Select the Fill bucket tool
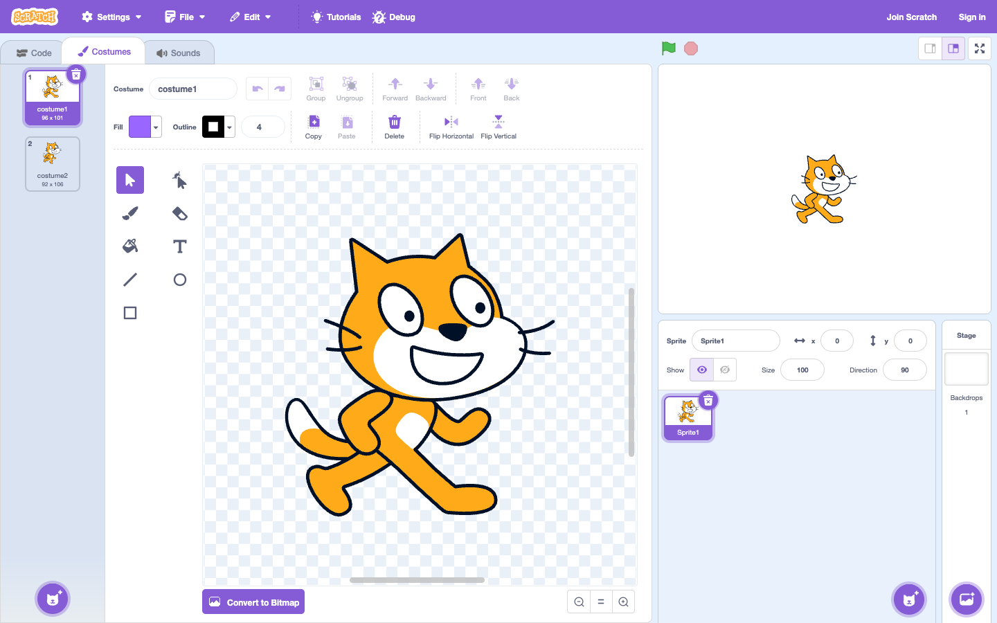 click(130, 246)
